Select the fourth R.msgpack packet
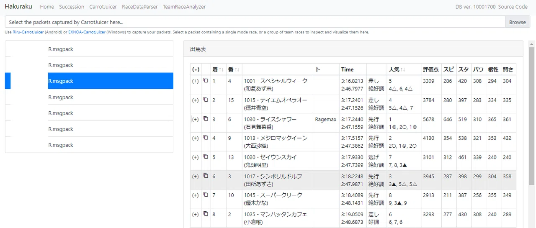The height and width of the screenshot is (228, 536). point(89,97)
